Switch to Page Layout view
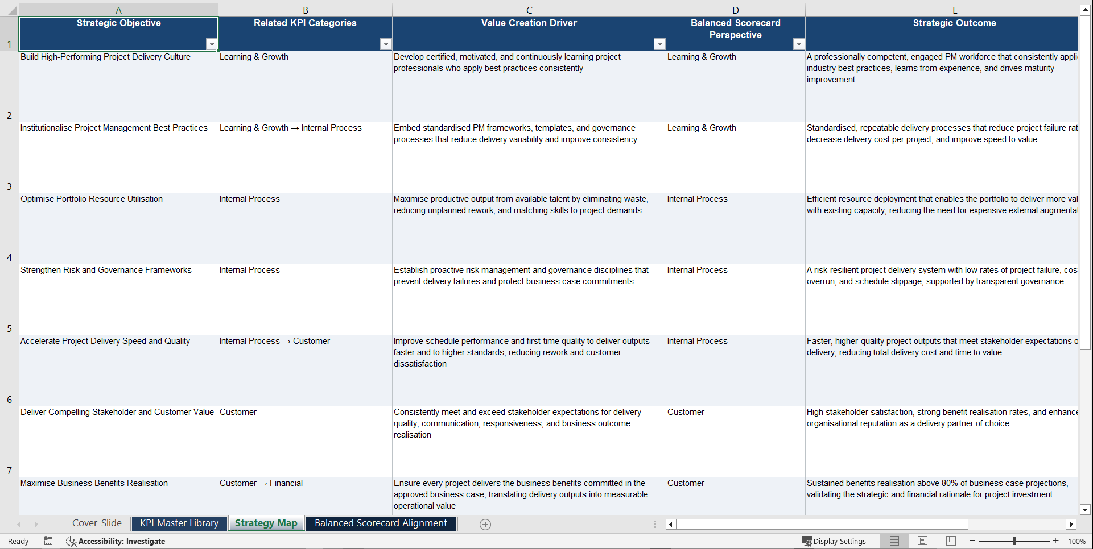Screen dimensions: 1093x549 (x=922, y=541)
